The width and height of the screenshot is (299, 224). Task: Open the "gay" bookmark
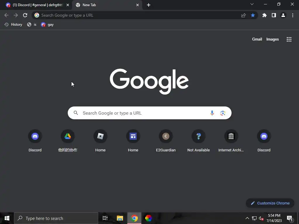(x=47, y=24)
